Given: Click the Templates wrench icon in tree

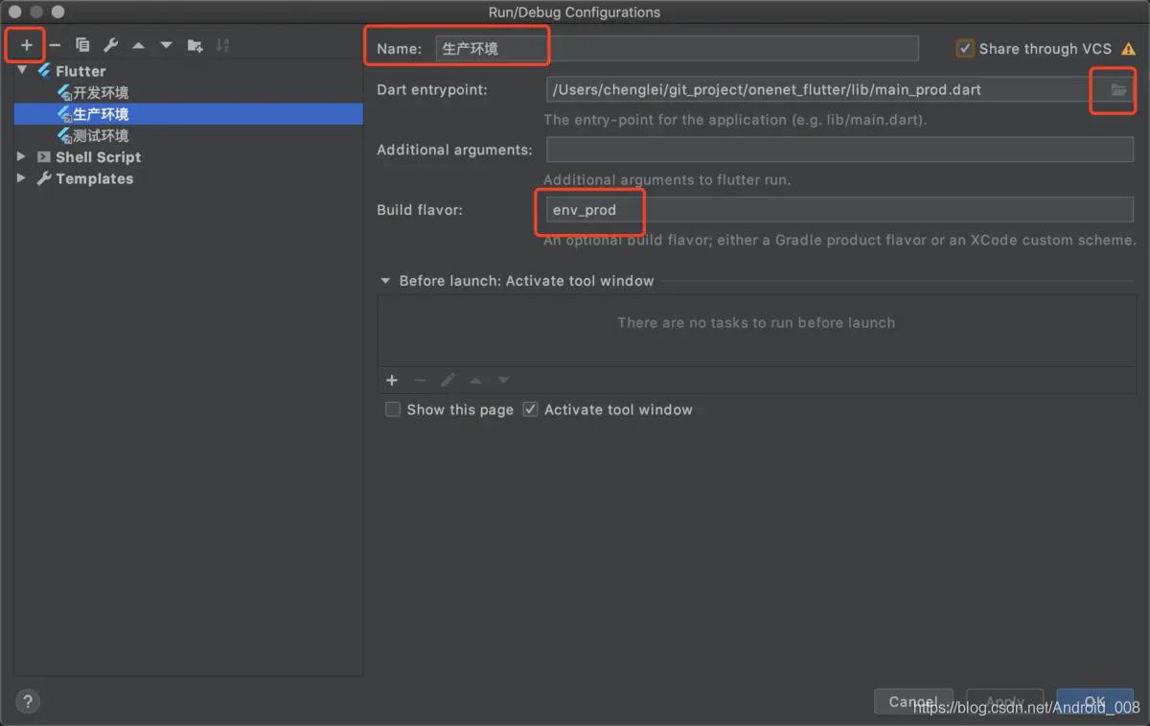Looking at the screenshot, I should tap(44, 178).
